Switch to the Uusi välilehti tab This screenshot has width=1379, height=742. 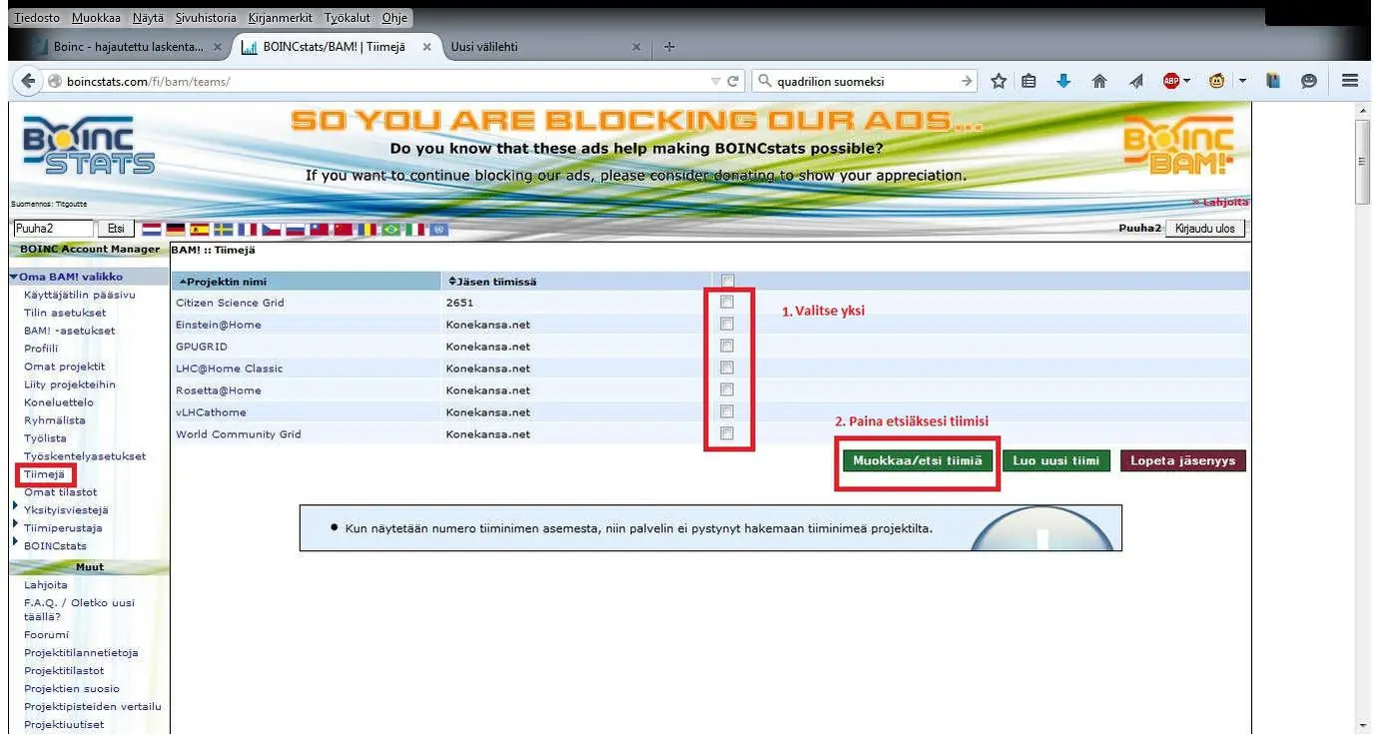pyautogui.click(x=543, y=47)
